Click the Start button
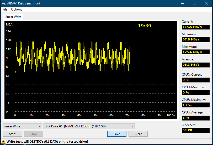 coord(12,134)
